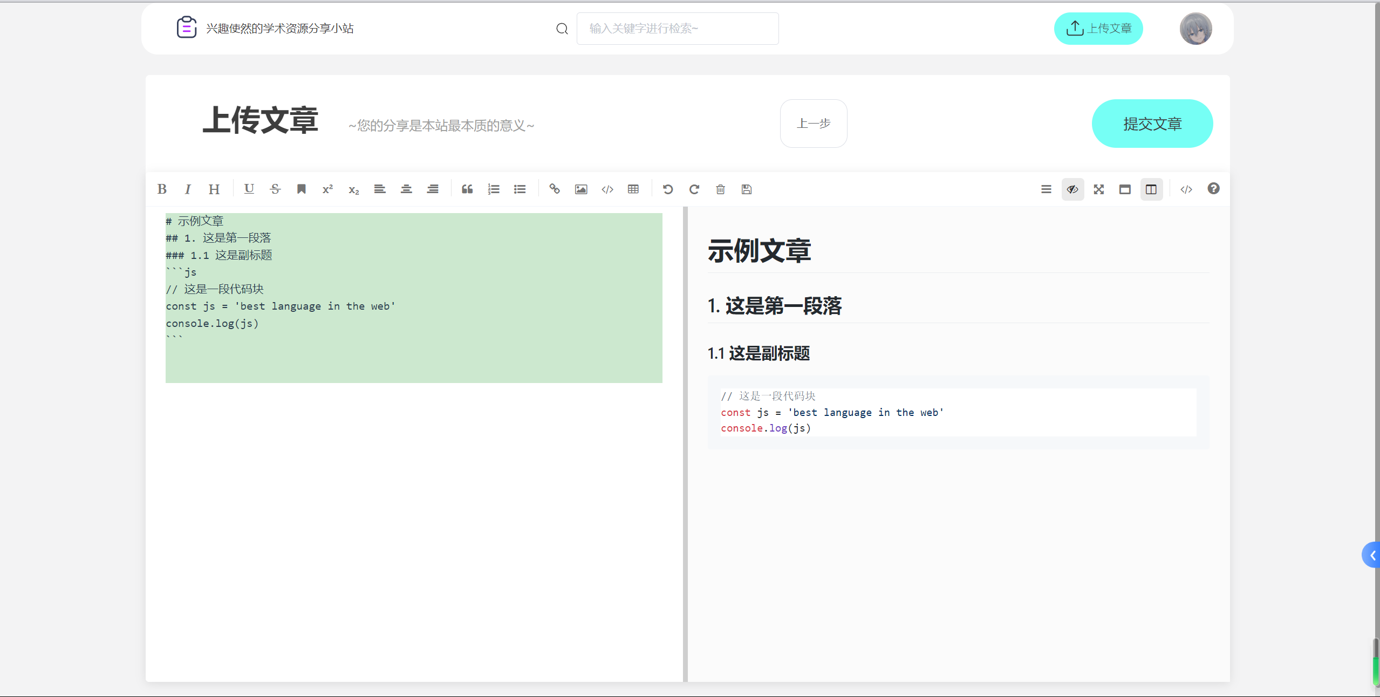The image size is (1380, 697).
Task: Click the preview heading 示例文章
Action: (x=760, y=251)
